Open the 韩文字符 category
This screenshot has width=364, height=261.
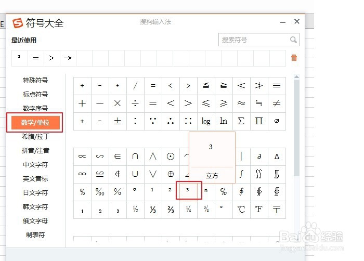point(35,206)
